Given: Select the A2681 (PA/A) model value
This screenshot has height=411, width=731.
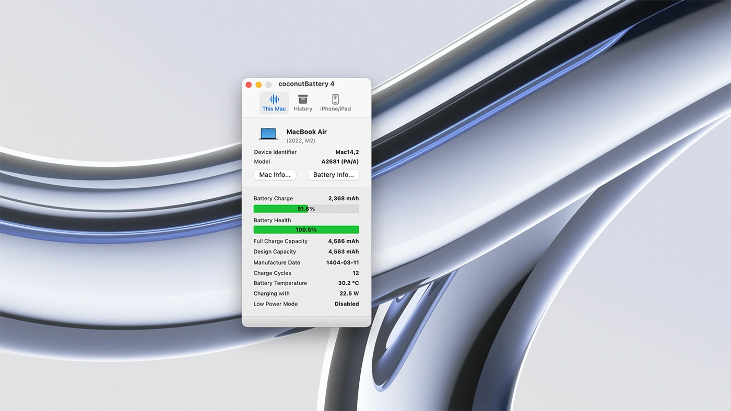Looking at the screenshot, I should point(340,162).
